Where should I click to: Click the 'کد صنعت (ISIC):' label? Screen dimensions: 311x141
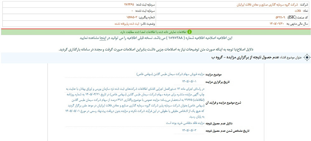(297, 17)
